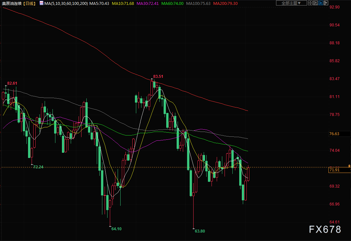The width and height of the screenshot is (351, 241).
Task: Toggle the yellow MA10:71.68 label
Action: point(123,3)
